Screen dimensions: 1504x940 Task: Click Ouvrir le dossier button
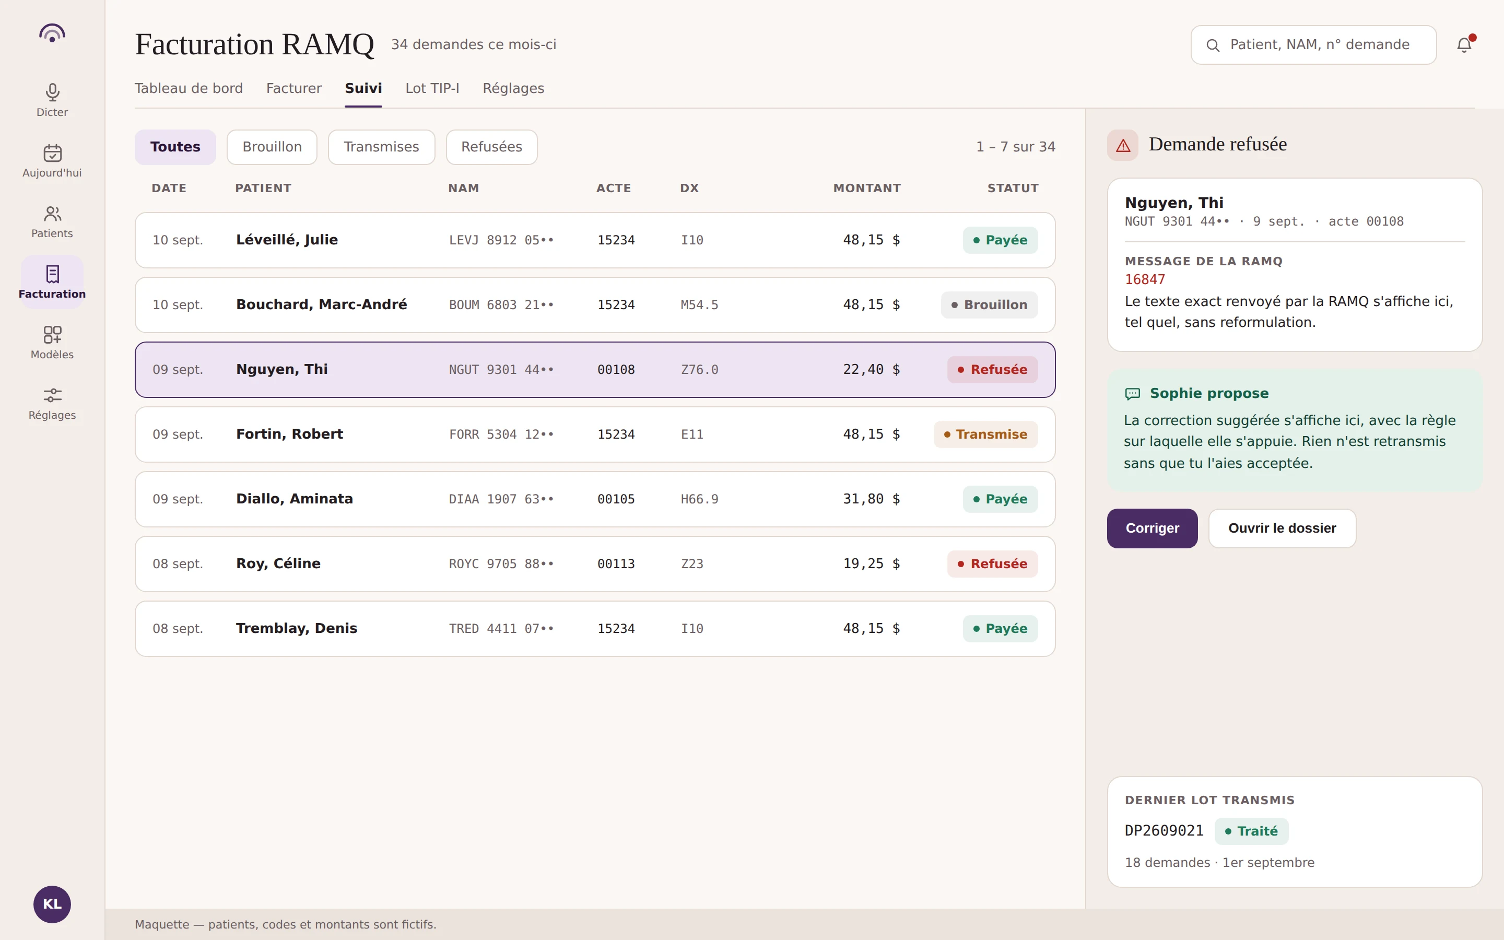[1282, 528]
